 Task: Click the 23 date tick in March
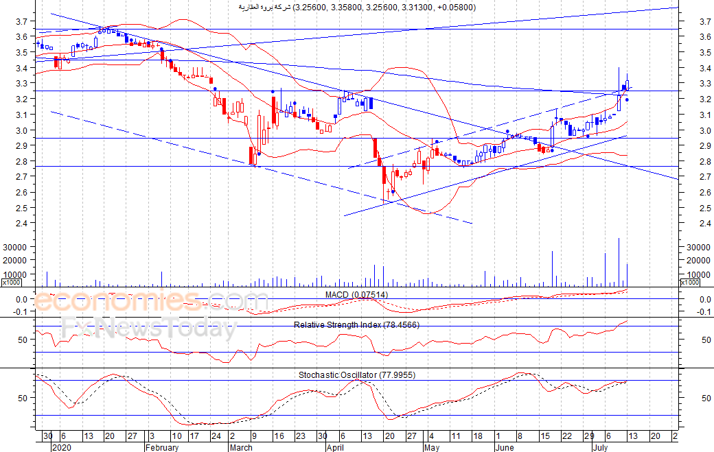tap(300, 436)
